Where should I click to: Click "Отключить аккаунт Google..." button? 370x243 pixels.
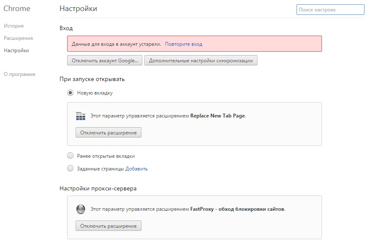point(105,61)
